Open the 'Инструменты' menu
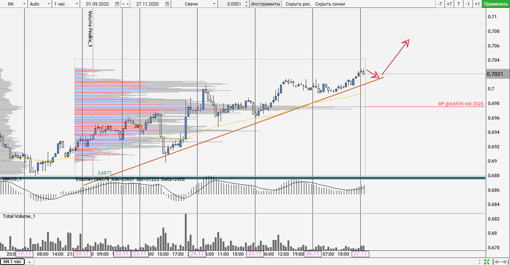Image resolution: width=510 pixels, height=265 pixels. 265,4
